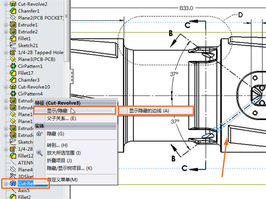The image size is (266, 199).
Task: Click the zoom-to-selection magnifier icon
Action: 40,153
